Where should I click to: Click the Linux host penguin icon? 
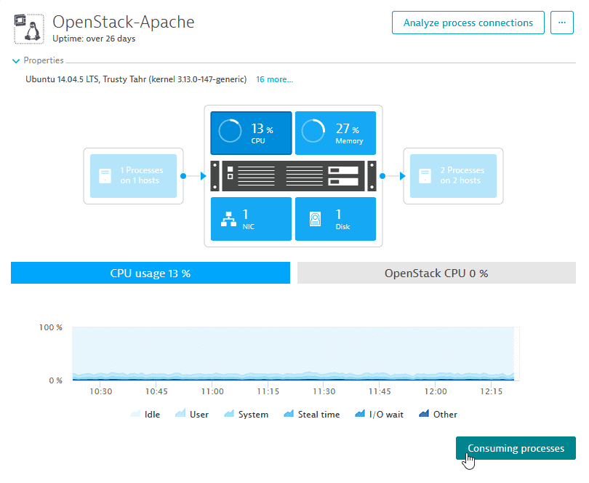click(x=29, y=29)
